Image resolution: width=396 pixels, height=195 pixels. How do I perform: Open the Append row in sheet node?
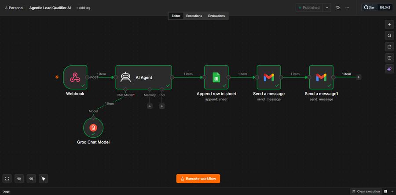click(216, 77)
